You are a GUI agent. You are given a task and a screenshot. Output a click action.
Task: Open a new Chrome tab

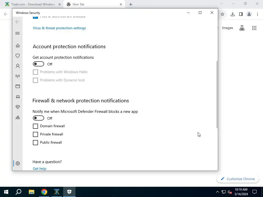(131, 5)
